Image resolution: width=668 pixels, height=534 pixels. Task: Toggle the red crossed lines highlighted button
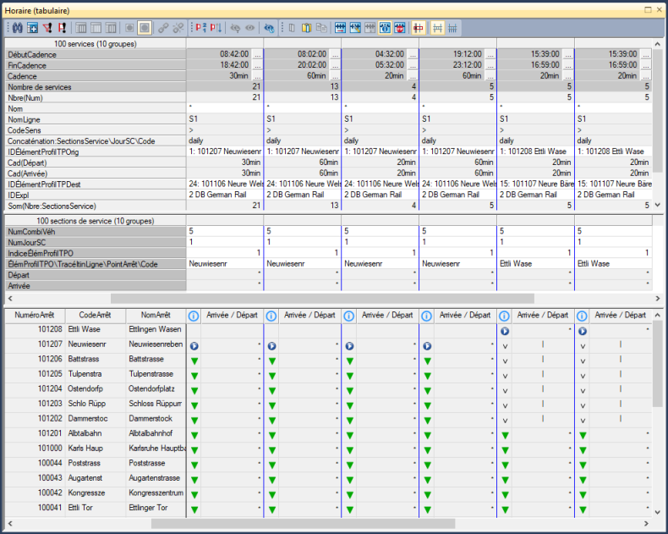tap(418, 28)
